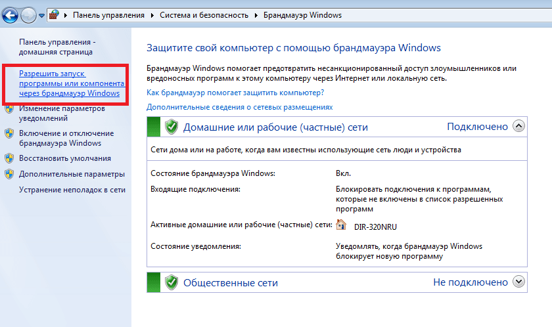Open Как брандмауэр помогает защитить компьютер? link
Image resolution: width=552 pixels, height=327 pixels.
(x=235, y=93)
